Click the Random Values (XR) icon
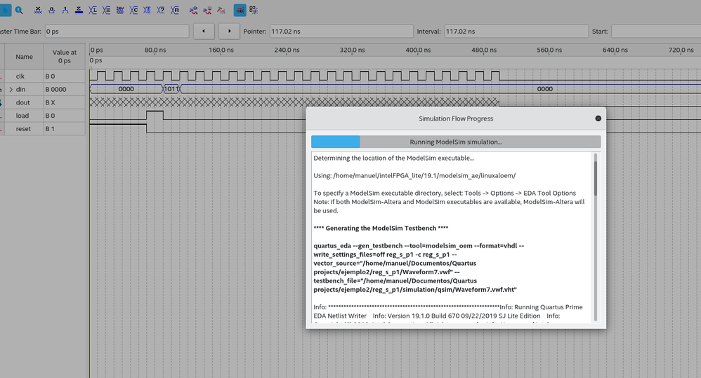This screenshot has height=378, width=701. (175, 11)
